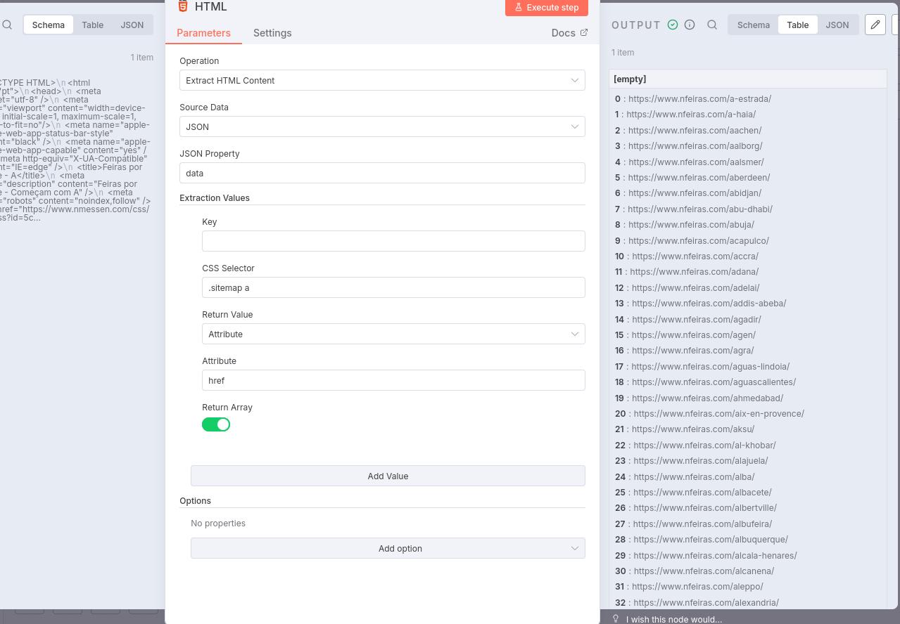Select the input Table view tab
This screenshot has height=624, width=900.
pos(92,25)
